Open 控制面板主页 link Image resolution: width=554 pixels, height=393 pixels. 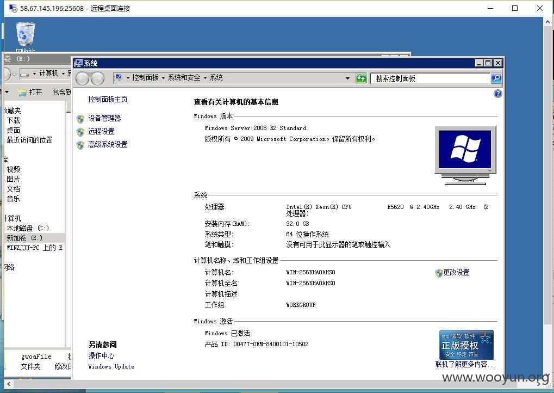pos(108,99)
